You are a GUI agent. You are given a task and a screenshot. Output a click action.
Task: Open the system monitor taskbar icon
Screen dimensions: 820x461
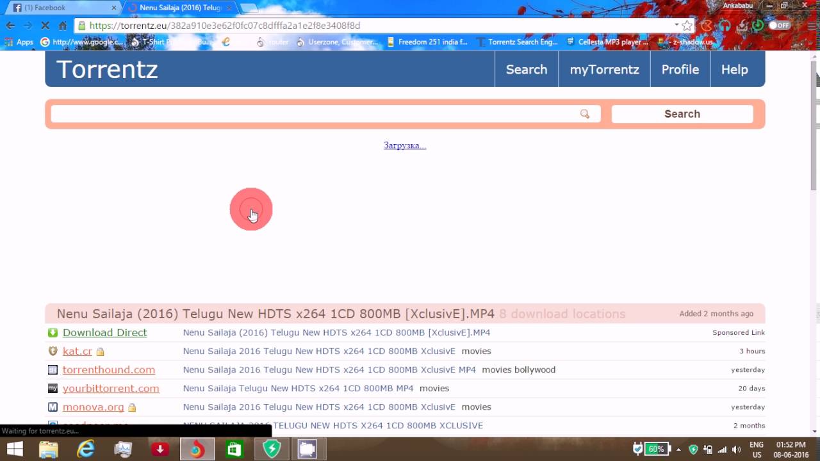click(123, 449)
